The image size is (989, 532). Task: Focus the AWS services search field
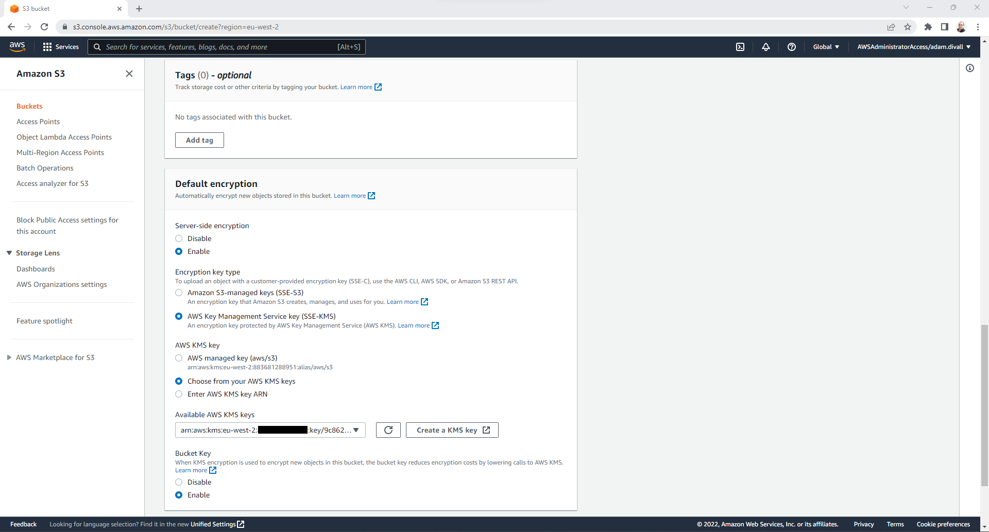click(x=227, y=47)
